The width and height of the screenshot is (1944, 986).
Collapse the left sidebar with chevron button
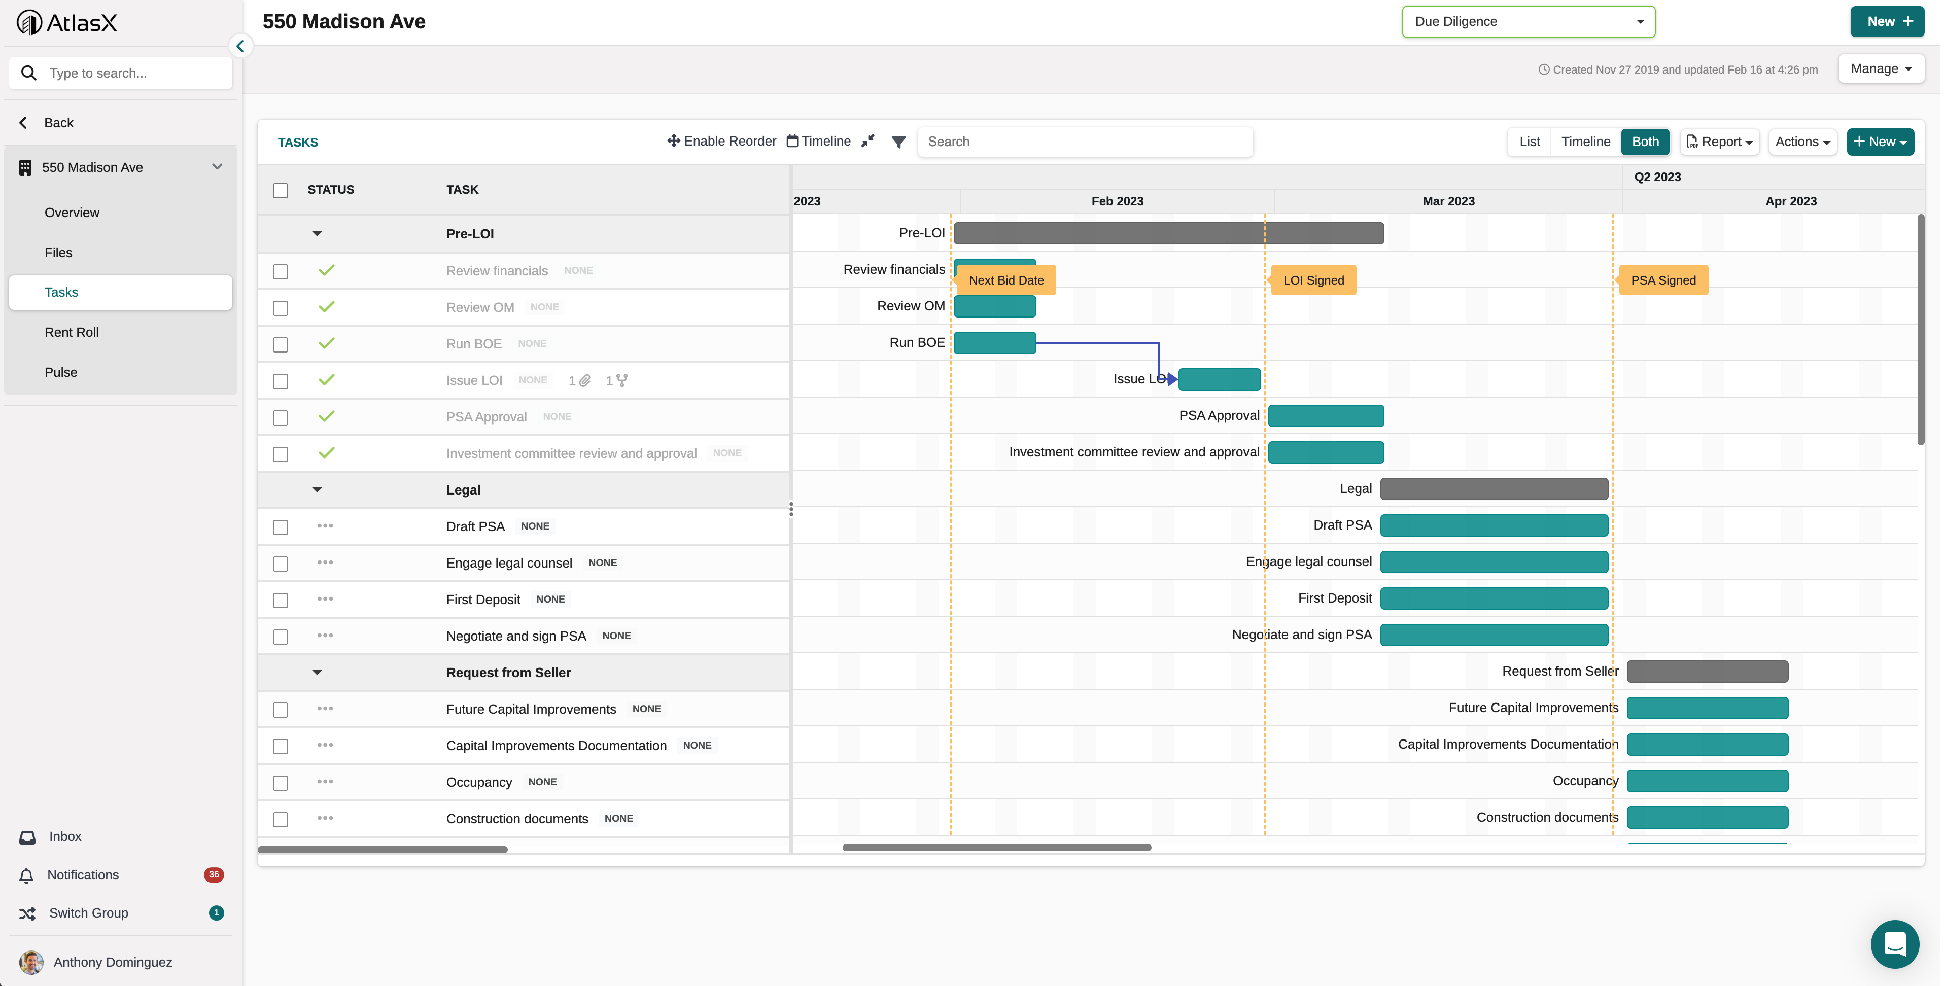pos(240,46)
